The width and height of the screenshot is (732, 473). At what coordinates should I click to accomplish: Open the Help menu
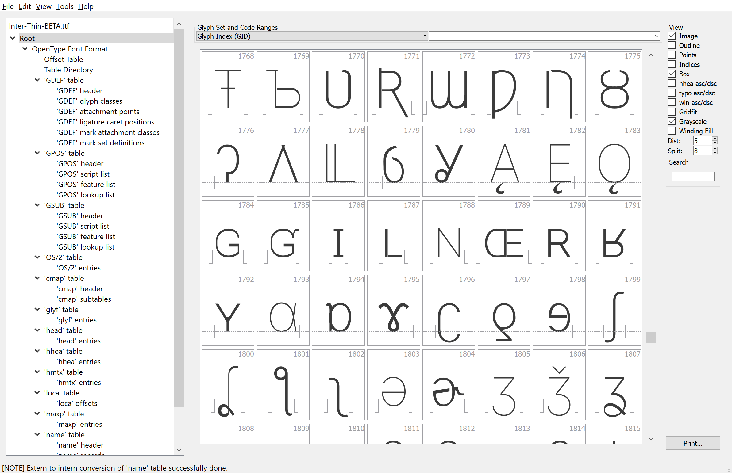point(85,6)
